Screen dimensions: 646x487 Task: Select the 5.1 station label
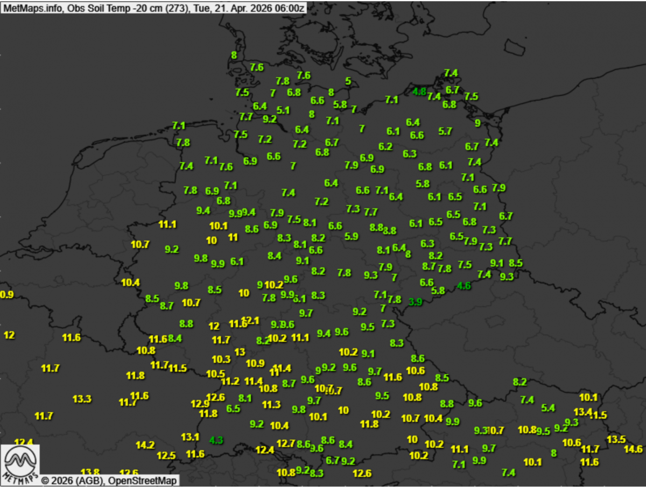click(x=283, y=110)
